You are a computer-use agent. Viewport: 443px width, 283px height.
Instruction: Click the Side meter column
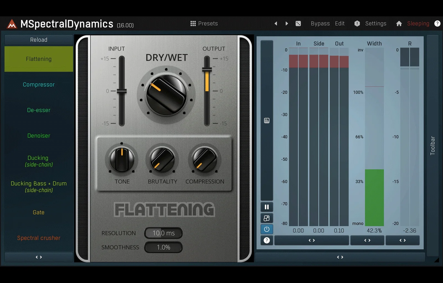point(319,137)
